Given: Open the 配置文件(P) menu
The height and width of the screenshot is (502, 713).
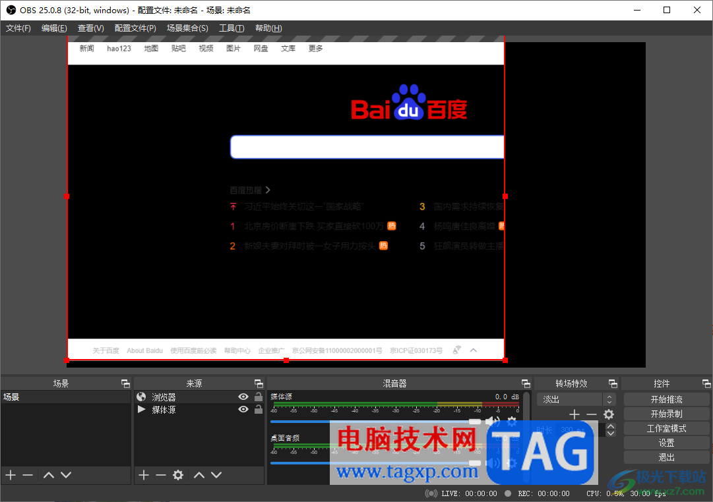Looking at the screenshot, I should (x=135, y=28).
